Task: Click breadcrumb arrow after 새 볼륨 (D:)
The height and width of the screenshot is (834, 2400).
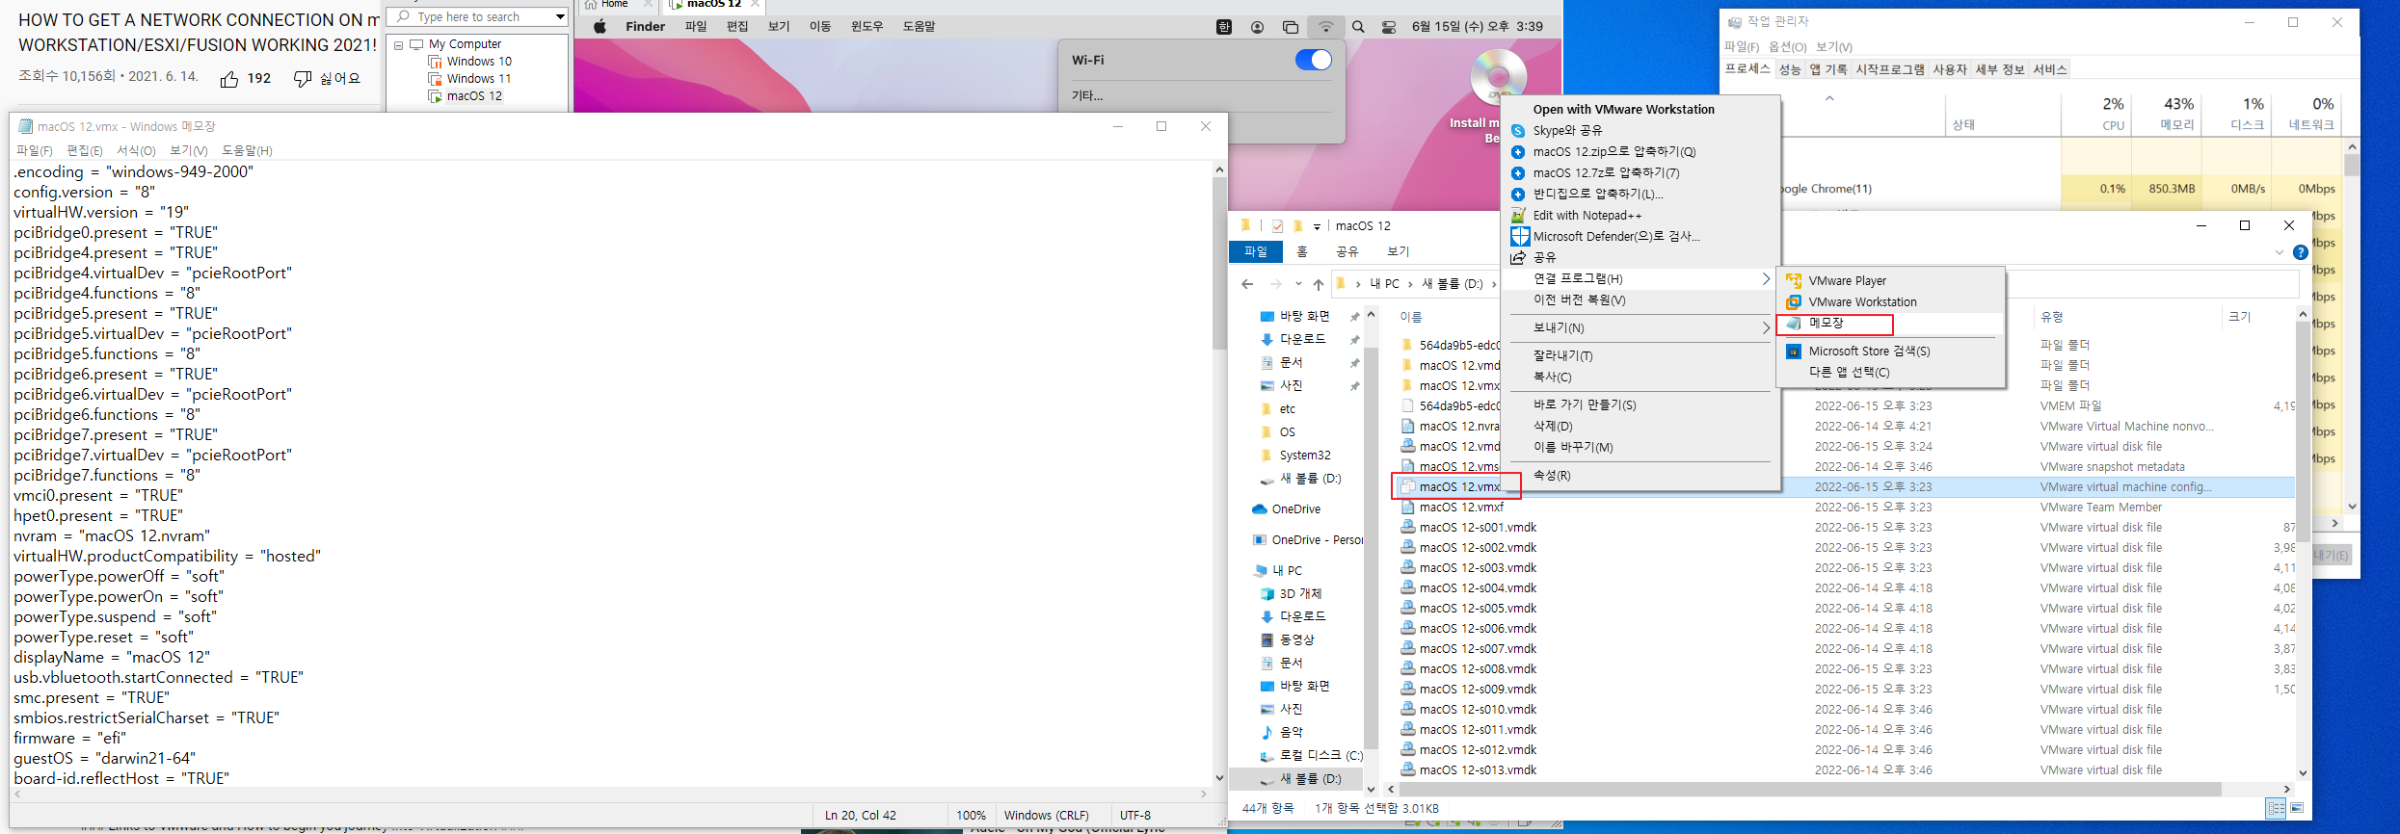Action: [1493, 284]
